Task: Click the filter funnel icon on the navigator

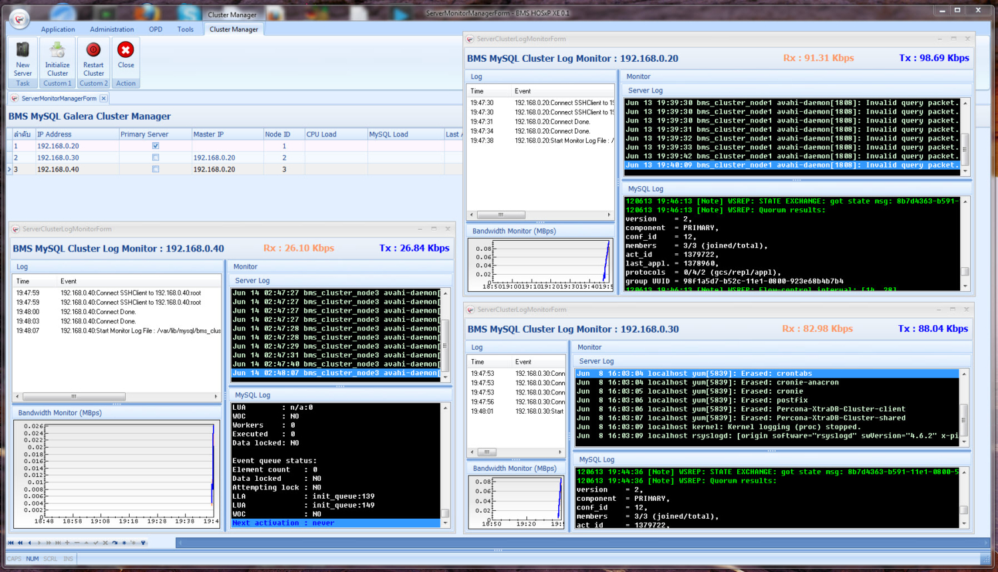Action: [143, 543]
